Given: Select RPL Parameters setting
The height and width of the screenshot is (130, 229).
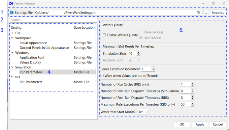Looking at the screenshot, I should point(31,82).
